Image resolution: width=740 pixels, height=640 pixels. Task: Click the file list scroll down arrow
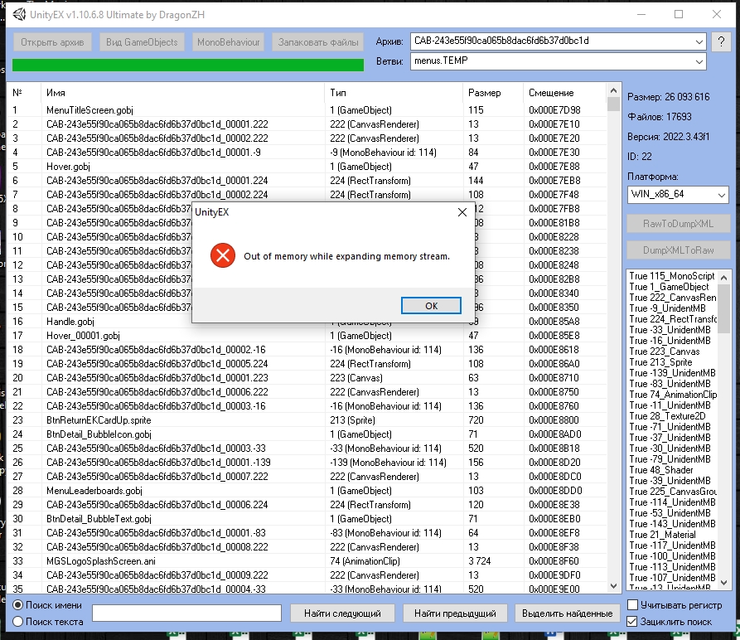tap(613, 586)
